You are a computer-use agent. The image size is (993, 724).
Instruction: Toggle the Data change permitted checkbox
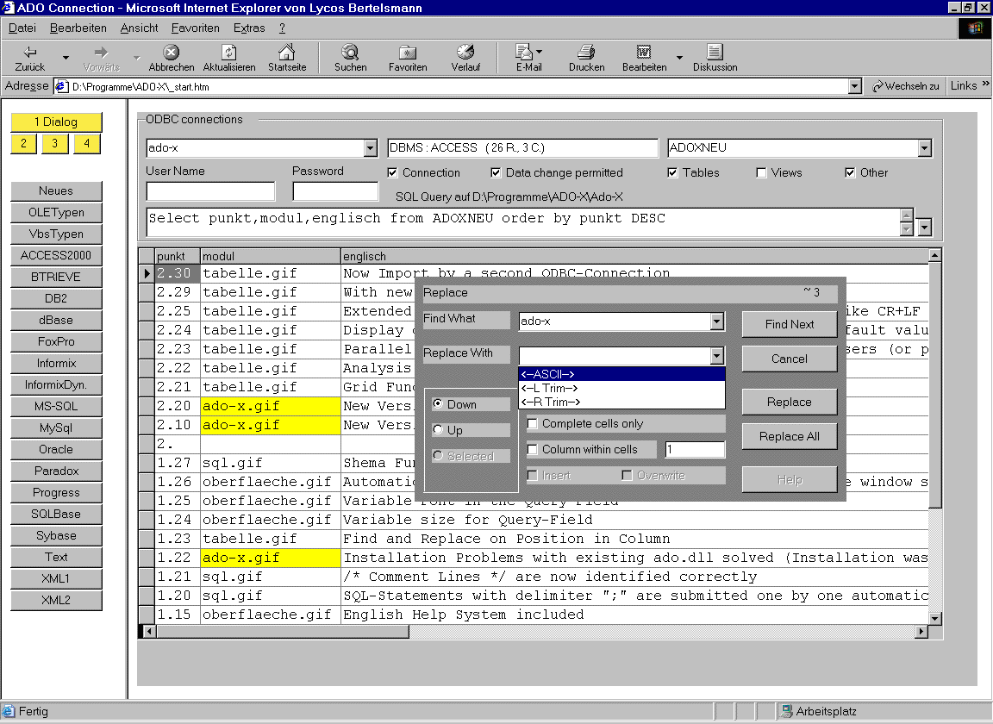[496, 173]
